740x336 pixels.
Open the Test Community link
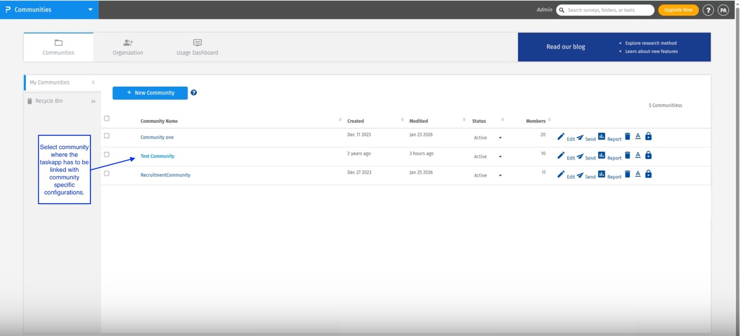[157, 156]
